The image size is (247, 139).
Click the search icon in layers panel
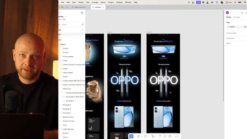(x=83, y=25)
